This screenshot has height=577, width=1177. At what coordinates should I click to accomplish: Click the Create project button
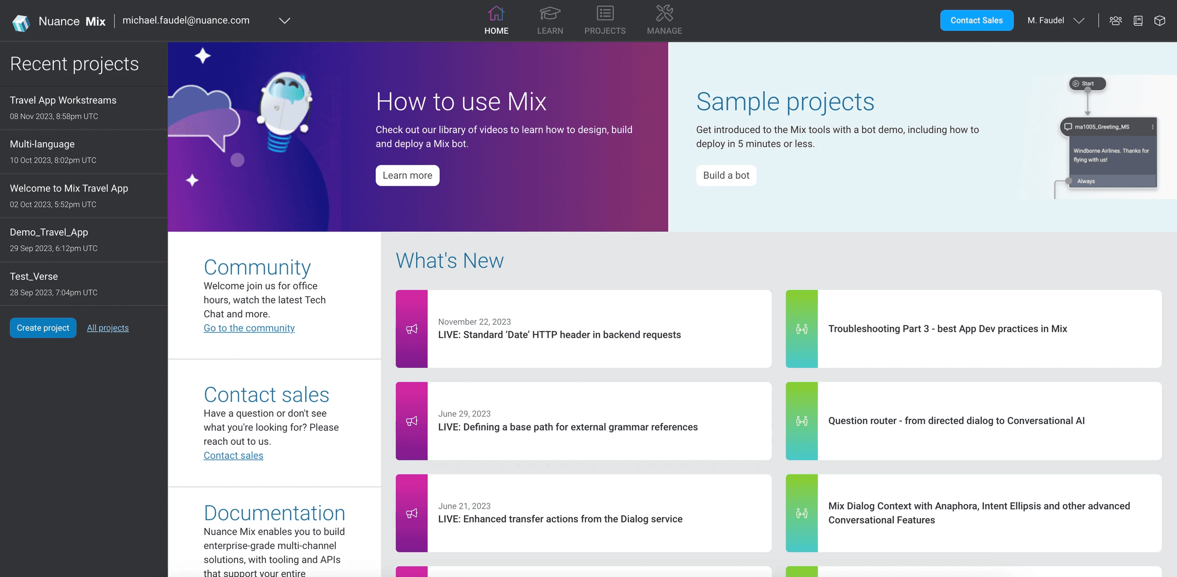point(43,328)
